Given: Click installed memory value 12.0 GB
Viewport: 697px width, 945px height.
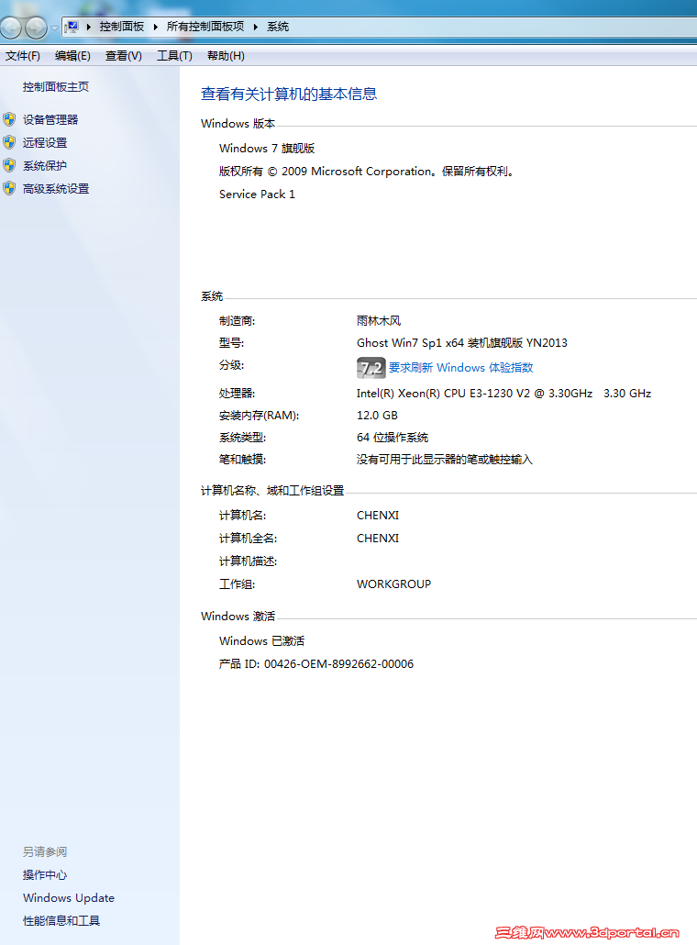Looking at the screenshot, I should pyautogui.click(x=377, y=416).
